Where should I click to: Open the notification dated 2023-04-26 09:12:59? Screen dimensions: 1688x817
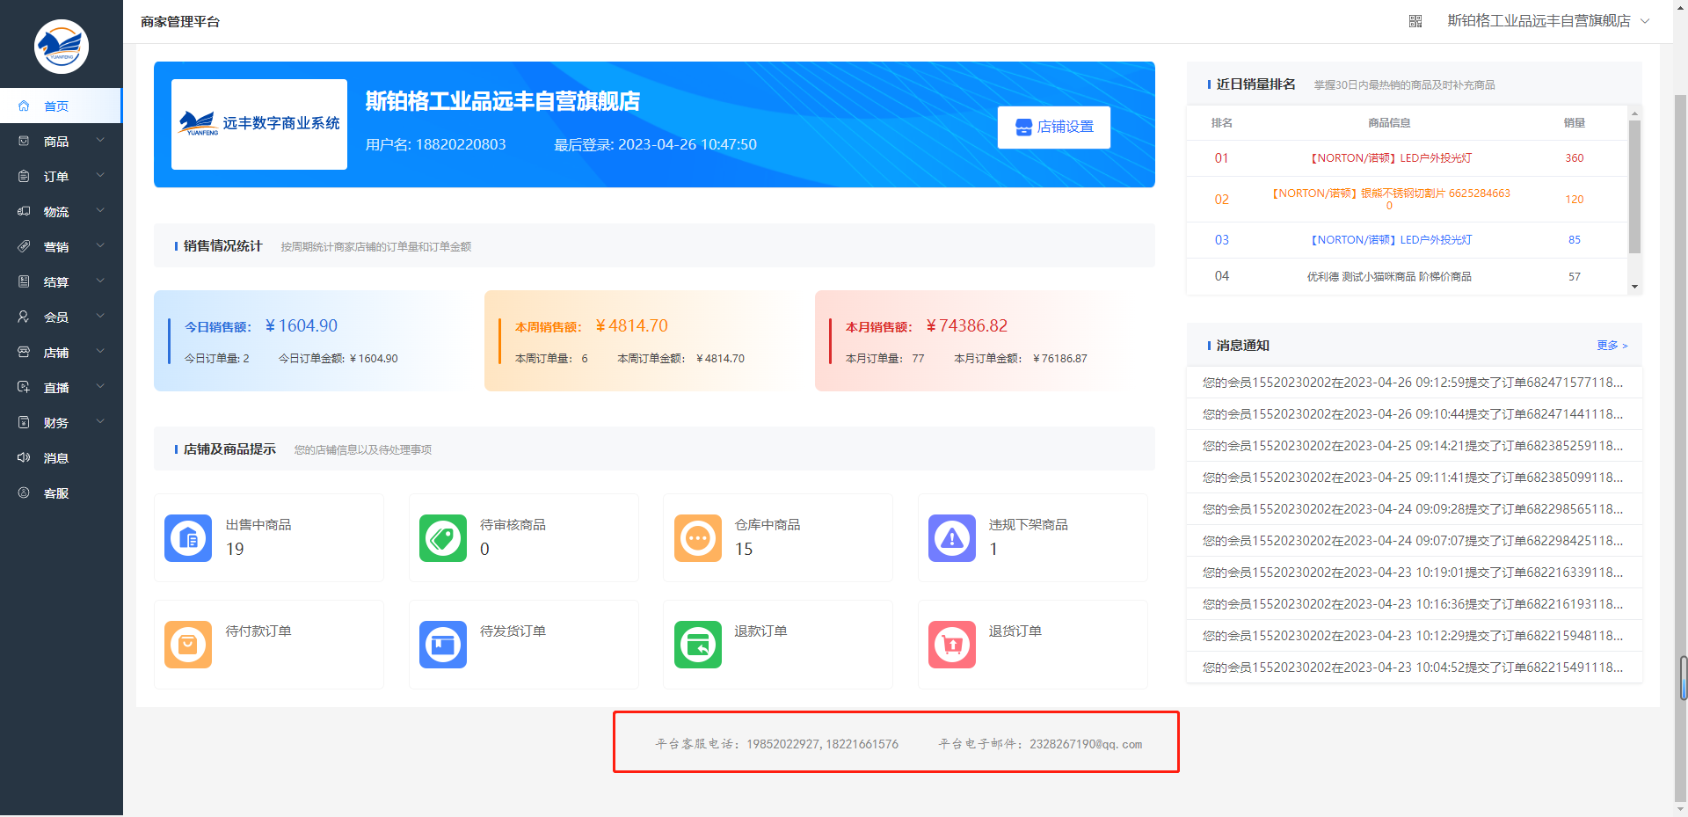(1414, 383)
